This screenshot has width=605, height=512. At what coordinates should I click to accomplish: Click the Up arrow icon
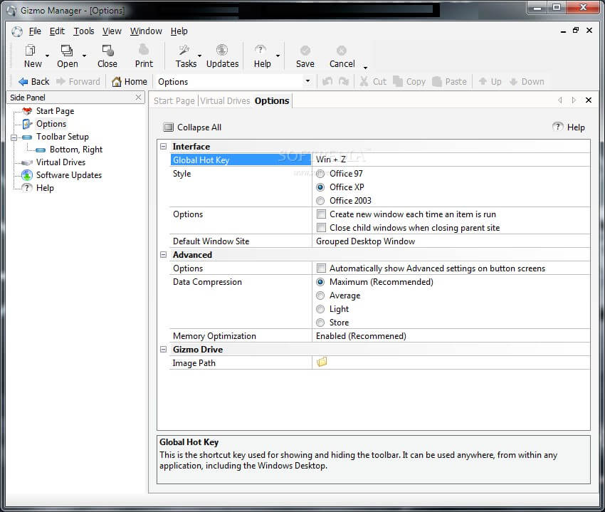[483, 81]
